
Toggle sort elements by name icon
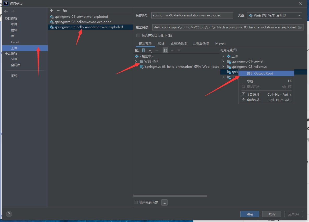[165, 50]
